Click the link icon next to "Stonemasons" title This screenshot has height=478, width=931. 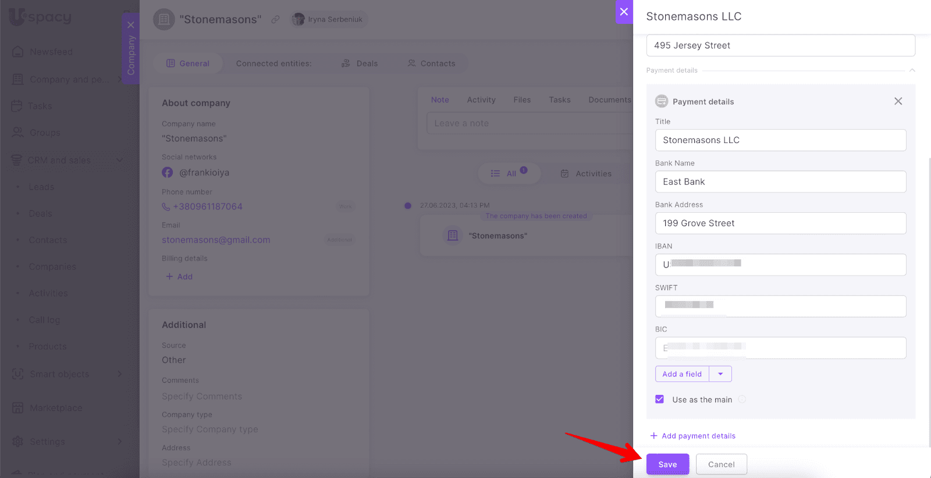[x=275, y=20]
